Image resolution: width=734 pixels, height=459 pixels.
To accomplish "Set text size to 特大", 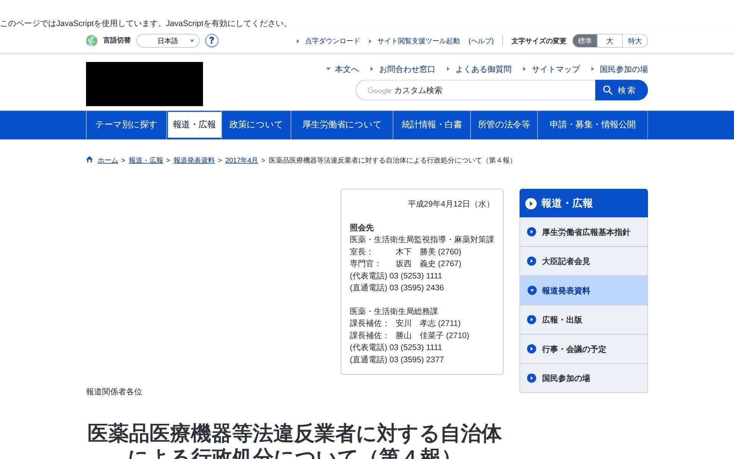I will (x=635, y=41).
